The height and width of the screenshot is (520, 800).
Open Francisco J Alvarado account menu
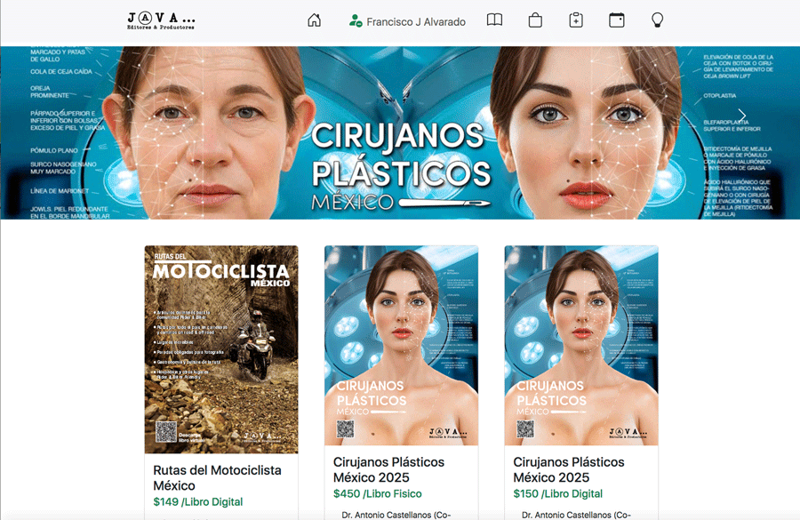pyautogui.click(x=415, y=22)
